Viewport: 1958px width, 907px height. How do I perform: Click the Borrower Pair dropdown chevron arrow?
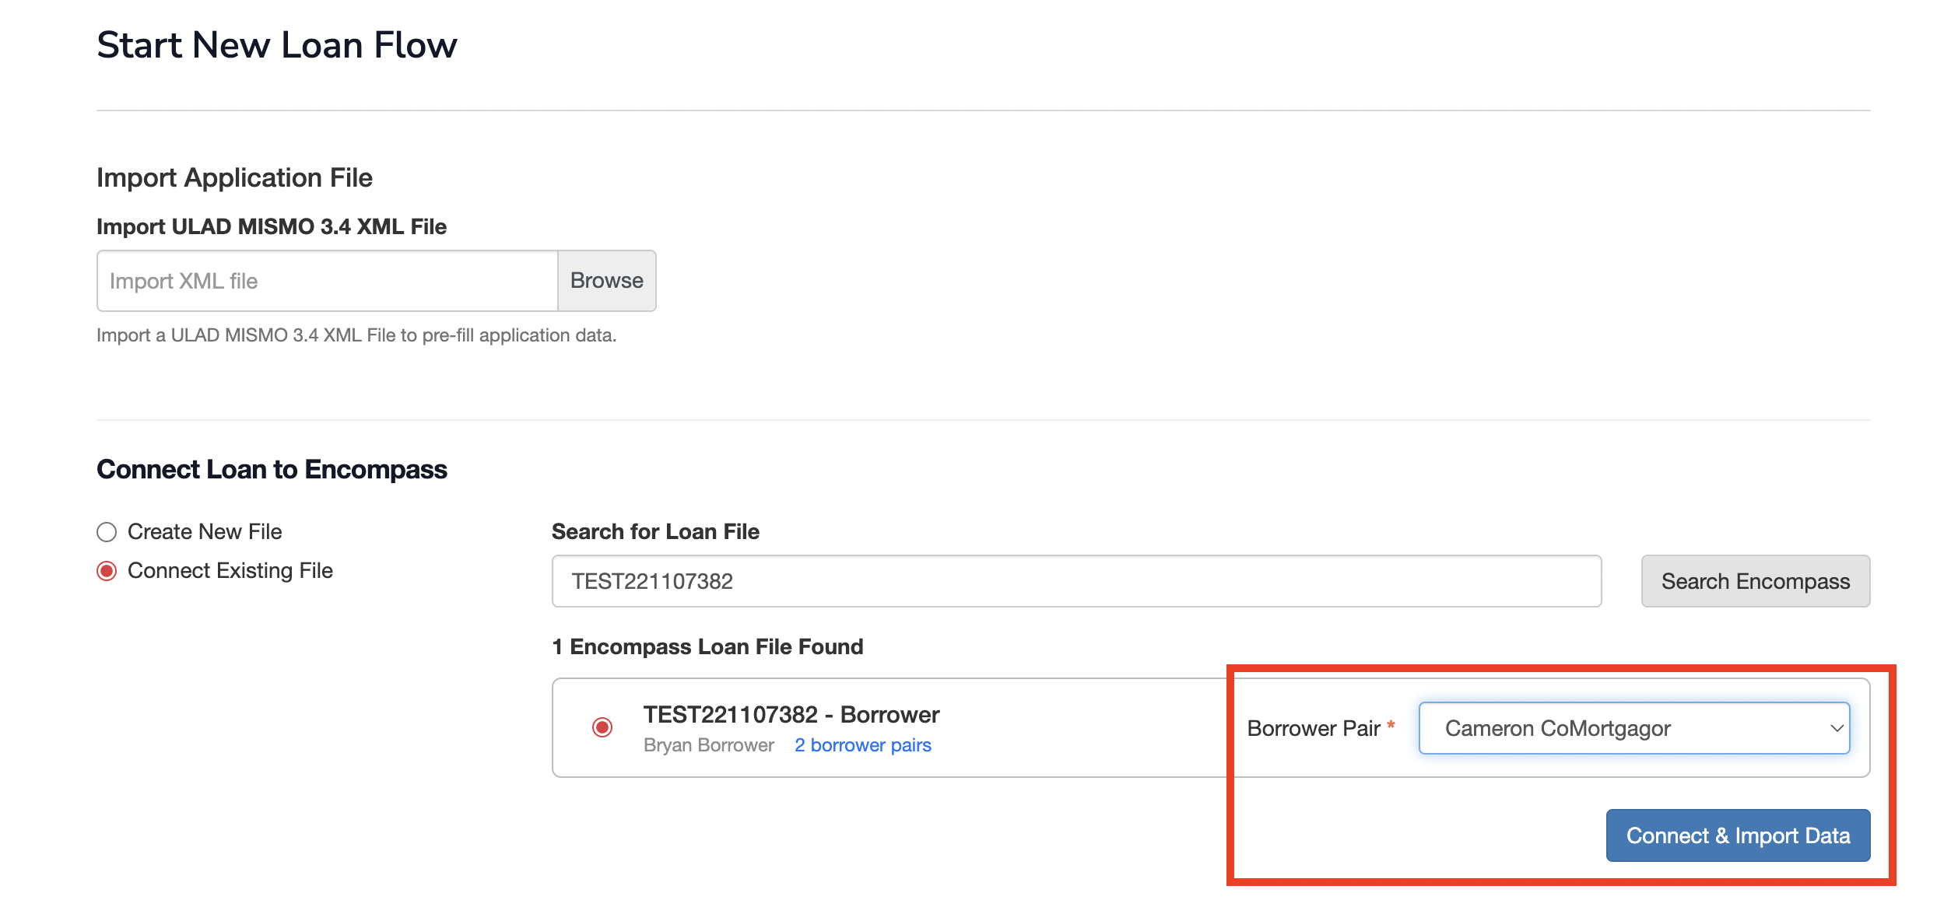click(x=1837, y=728)
